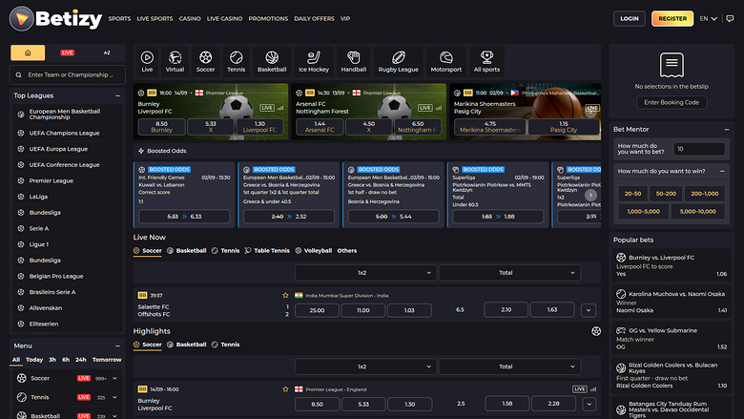This screenshot has width=744, height=419.
Task: Click the search magnifier icon
Action: point(18,75)
